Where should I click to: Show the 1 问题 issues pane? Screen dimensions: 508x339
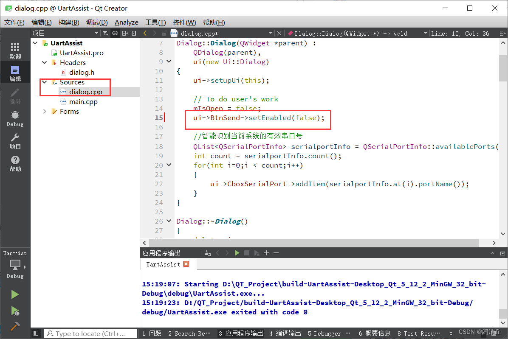coord(152,333)
